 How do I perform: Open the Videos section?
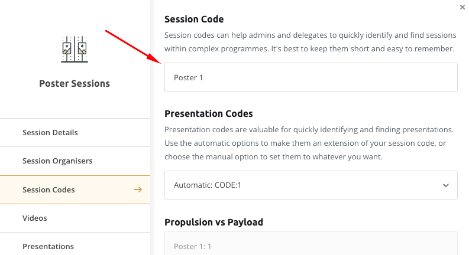coord(75,218)
